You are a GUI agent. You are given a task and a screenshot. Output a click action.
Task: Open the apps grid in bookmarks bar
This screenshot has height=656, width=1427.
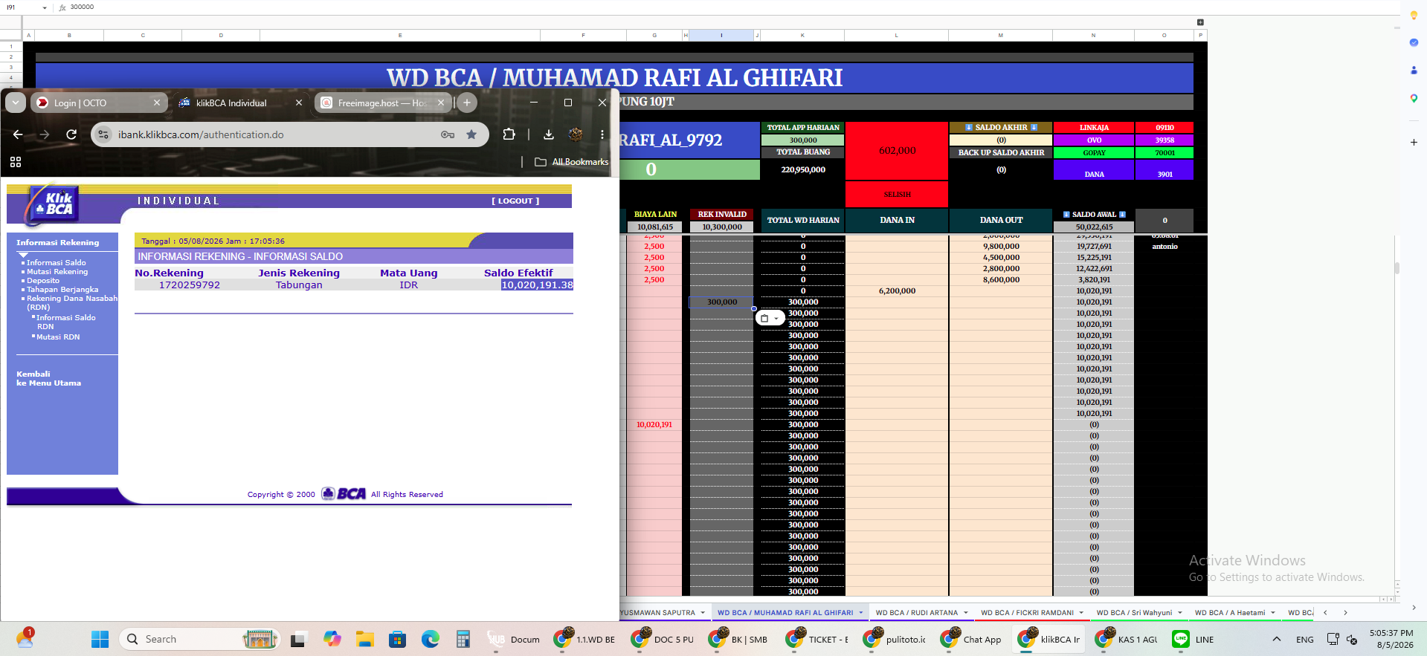click(x=16, y=162)
